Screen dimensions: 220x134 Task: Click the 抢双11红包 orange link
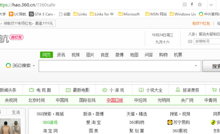tap(201, 23)
